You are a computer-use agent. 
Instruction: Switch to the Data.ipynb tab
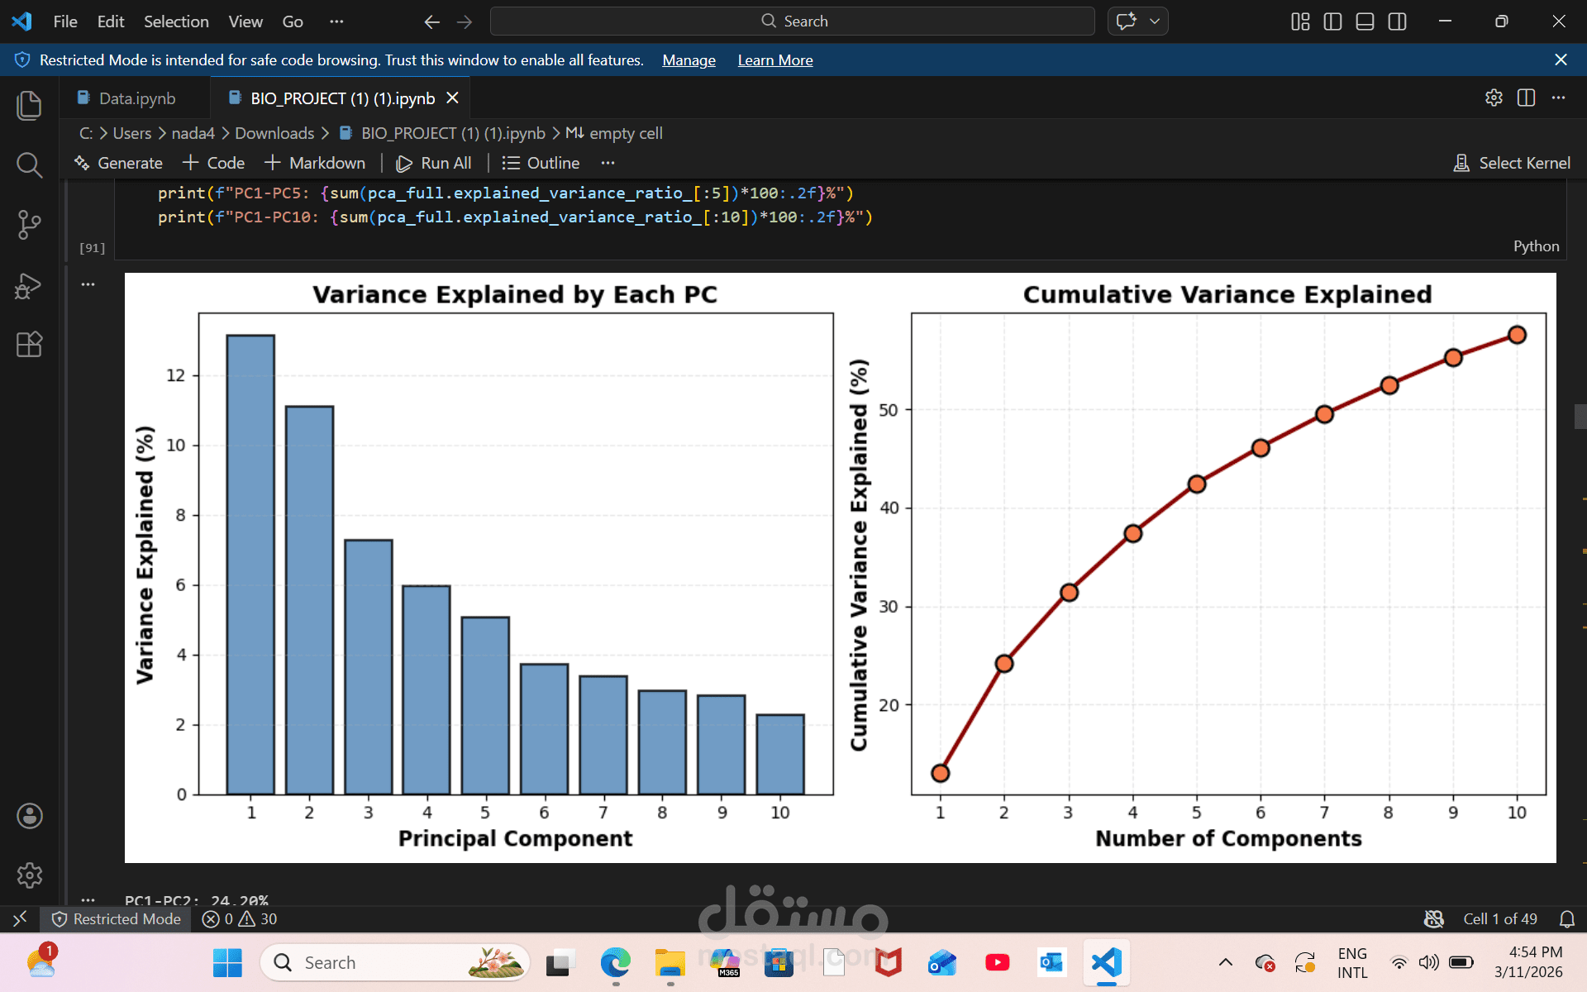(136, 98)
